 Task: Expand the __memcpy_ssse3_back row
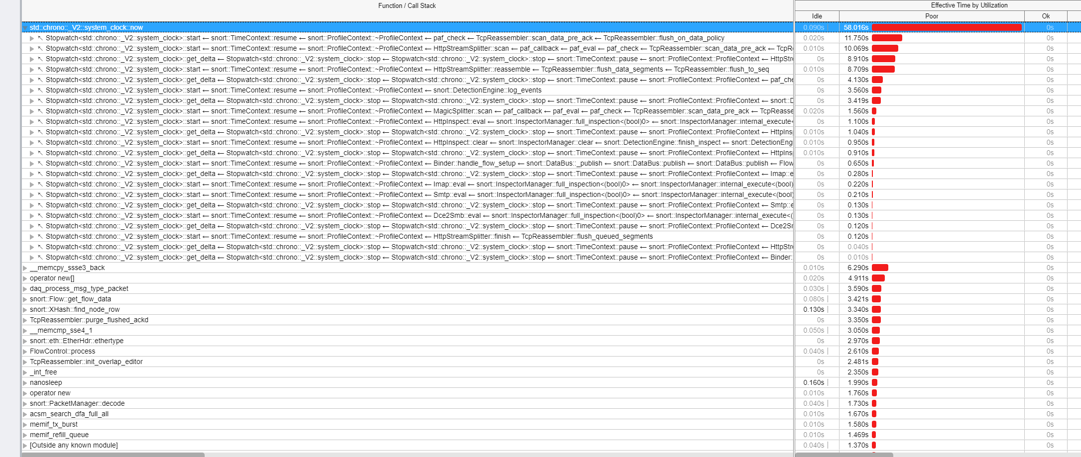[x=25, y=268]
